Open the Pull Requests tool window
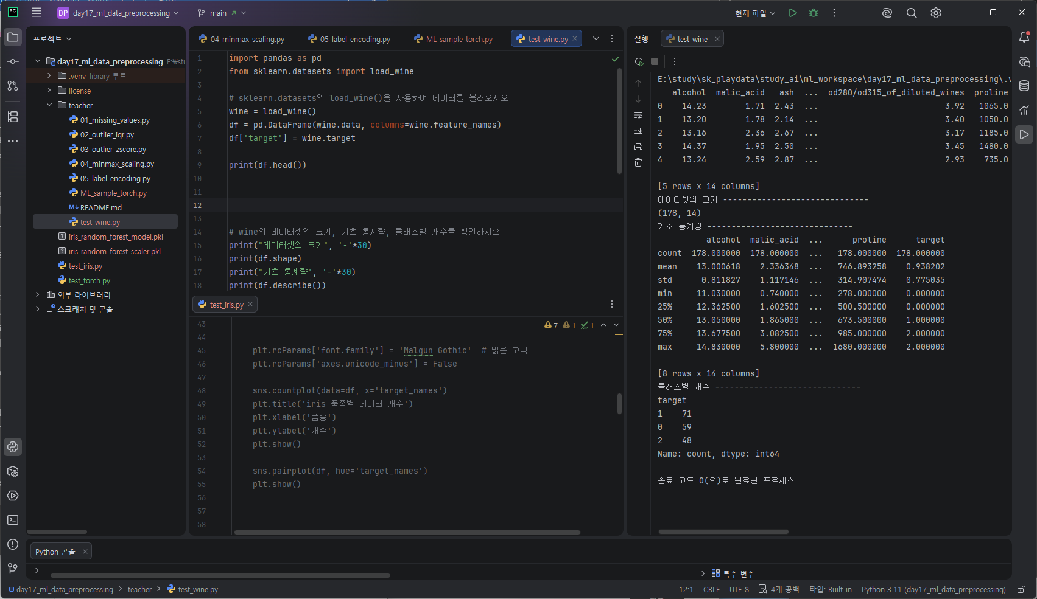This screenshot has width=1037, height=599. tap(13, 86)
